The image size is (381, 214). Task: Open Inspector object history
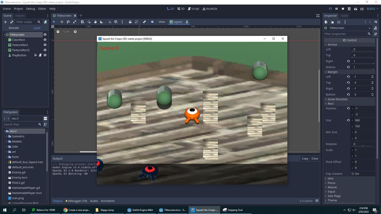[376, 22]
